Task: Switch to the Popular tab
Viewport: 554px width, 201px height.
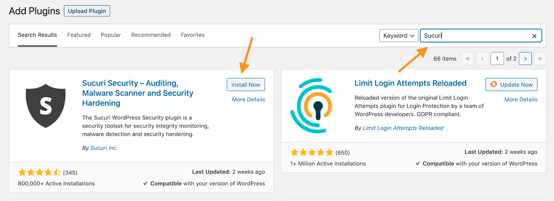Action: click(x=111, y=35)
